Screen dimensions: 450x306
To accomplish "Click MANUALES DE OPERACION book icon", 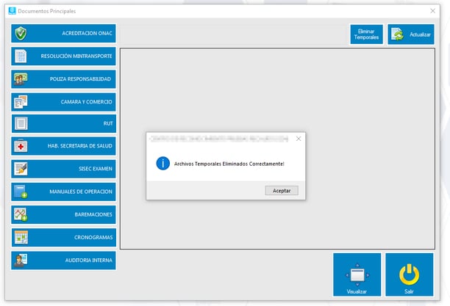I will coord(21,192).
